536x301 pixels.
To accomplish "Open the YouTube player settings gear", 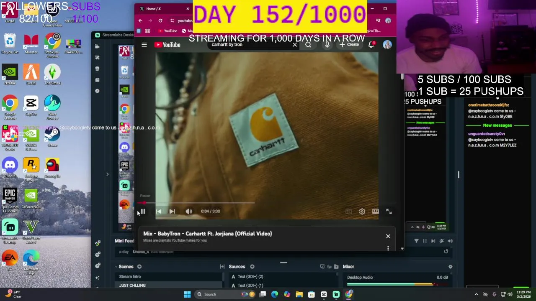I will [x=362, y=212].
